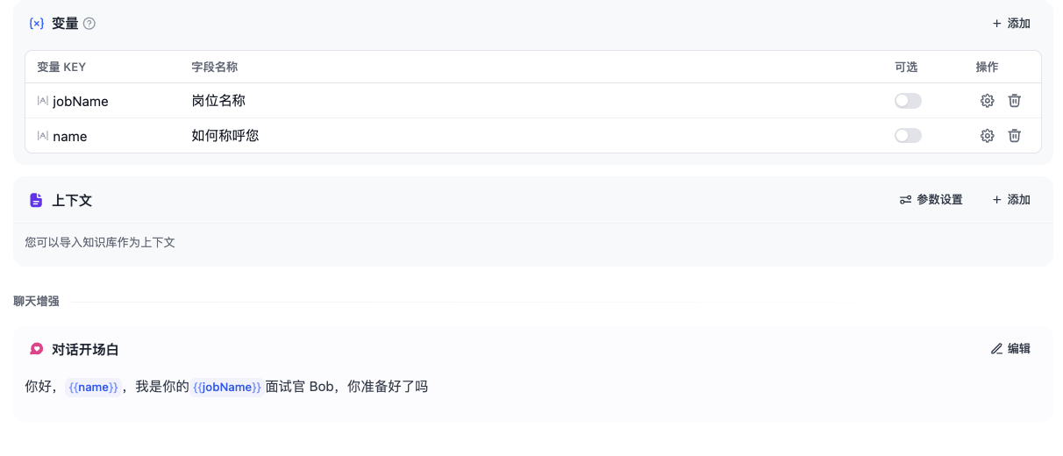Open settings gear for name variable
This screenshot has height=456, width=1063.
pos(987,136)
